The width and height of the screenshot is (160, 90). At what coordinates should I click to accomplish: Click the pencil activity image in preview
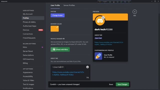coord(98,56)
